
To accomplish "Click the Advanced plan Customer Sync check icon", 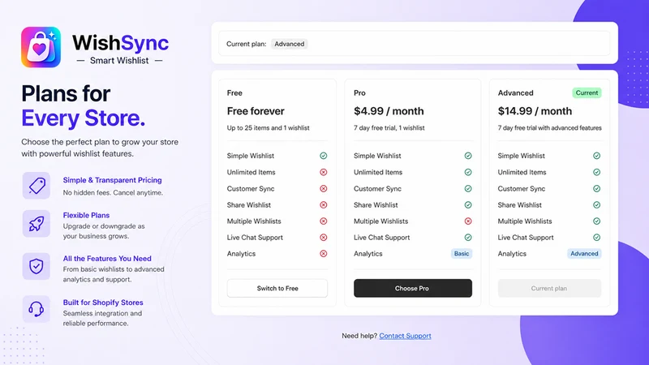I will coord(596,188).
